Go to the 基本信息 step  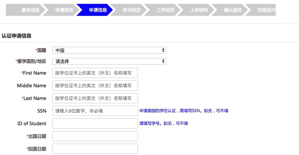[x=30, y=10]
